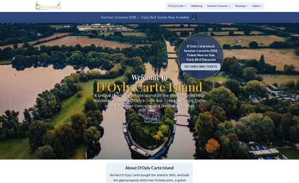Click the Get Early Bird Tickets button
Image resolution: width=299 pixels, height=183 pixels.
[201, 67]
